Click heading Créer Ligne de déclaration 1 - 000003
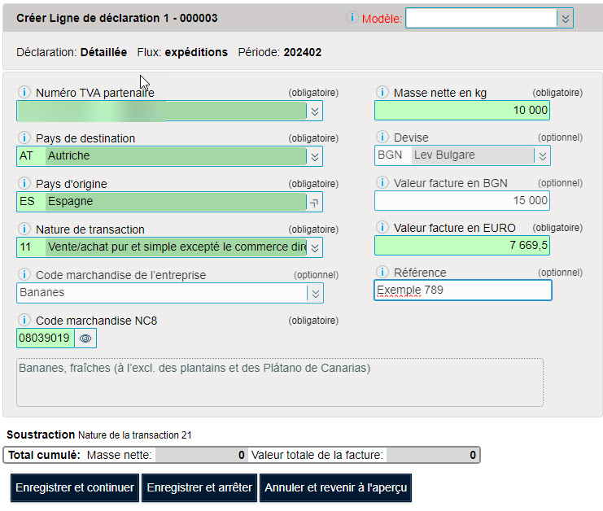Viewport: 603px width, 511px height. click(x=117, y=18)
